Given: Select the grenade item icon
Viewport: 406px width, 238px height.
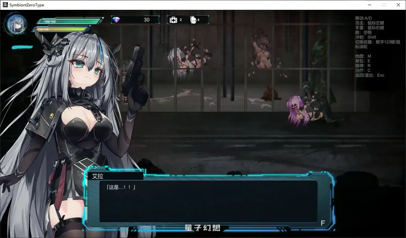Looking at the screenshot, I should (193, 20).
